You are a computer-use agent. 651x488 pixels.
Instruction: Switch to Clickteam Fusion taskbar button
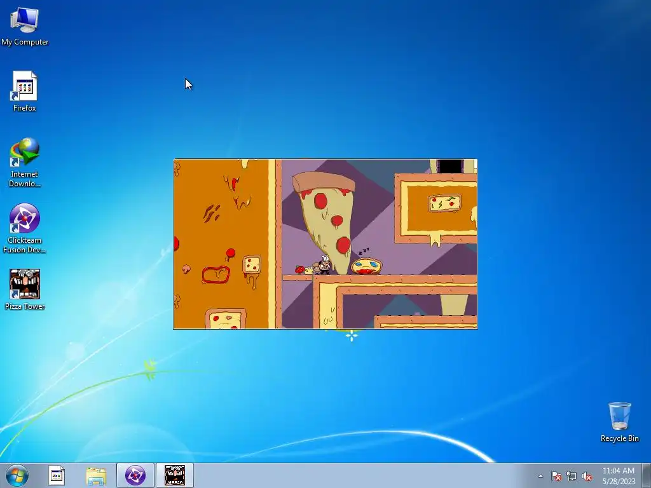(x=135, y=475)
